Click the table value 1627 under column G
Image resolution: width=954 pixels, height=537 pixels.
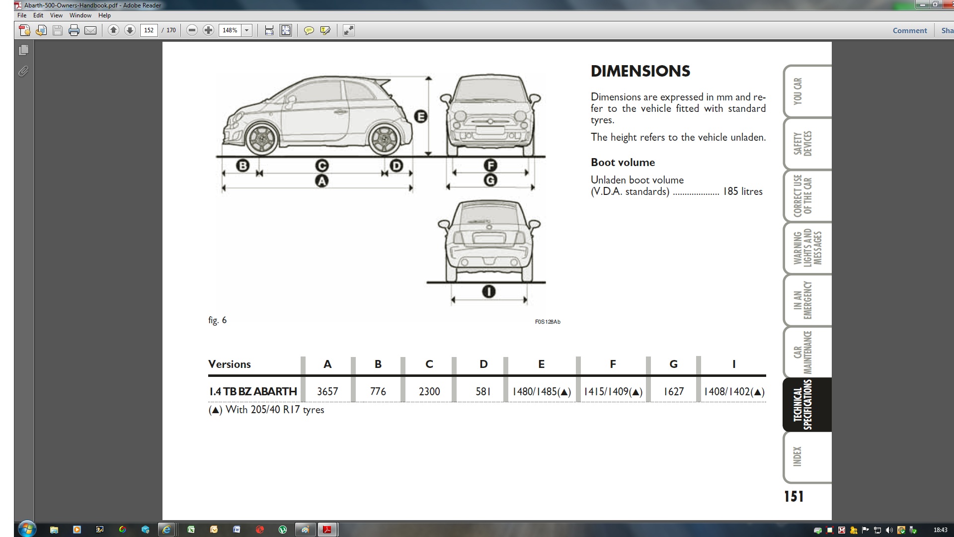coord(674,391)
